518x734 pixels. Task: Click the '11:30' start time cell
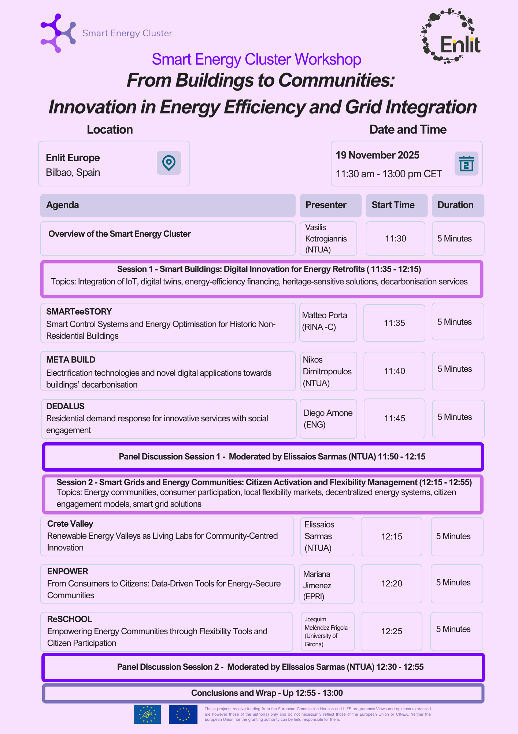[396, 239]
